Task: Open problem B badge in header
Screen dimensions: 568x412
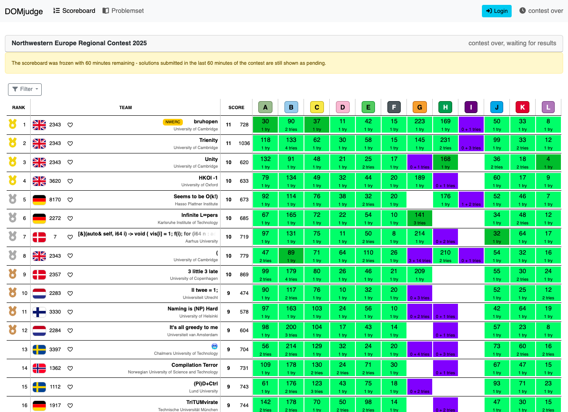Action: [x=291, y=107]
